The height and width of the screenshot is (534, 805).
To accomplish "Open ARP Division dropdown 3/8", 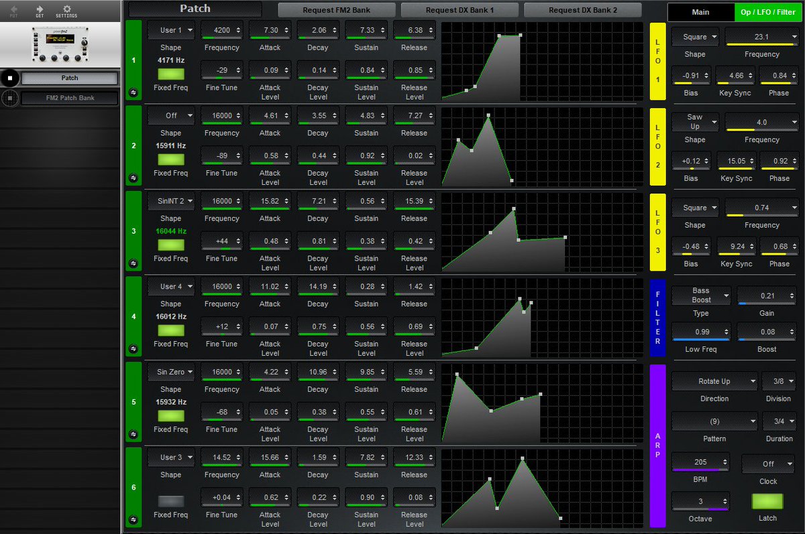I will tap(779, 381).
